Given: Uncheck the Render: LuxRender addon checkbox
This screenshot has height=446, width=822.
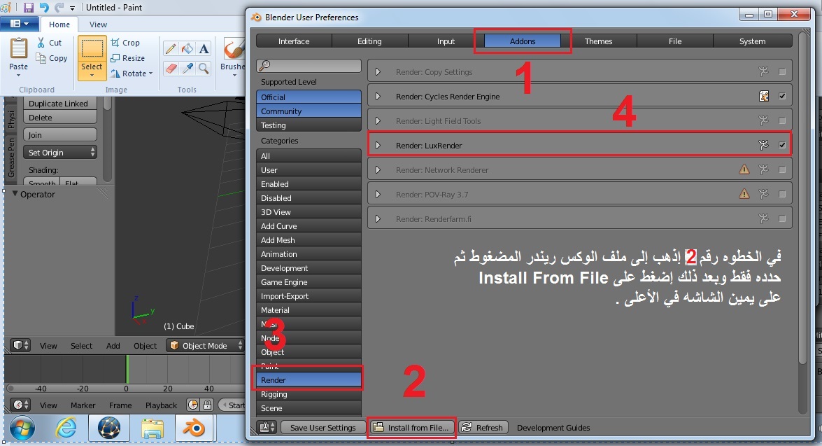Looking at the screenshot, I should [782, 146].
